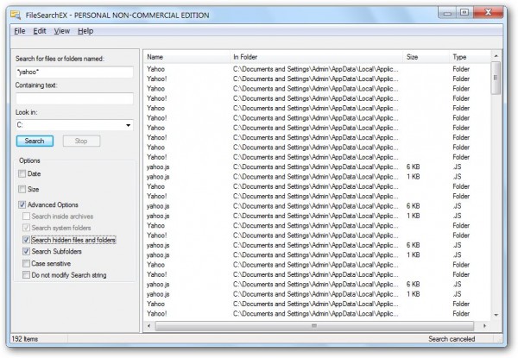The image size is (518, 358).
Task: Uncheck Search hidden files and folders
Action: coord(26,240)
